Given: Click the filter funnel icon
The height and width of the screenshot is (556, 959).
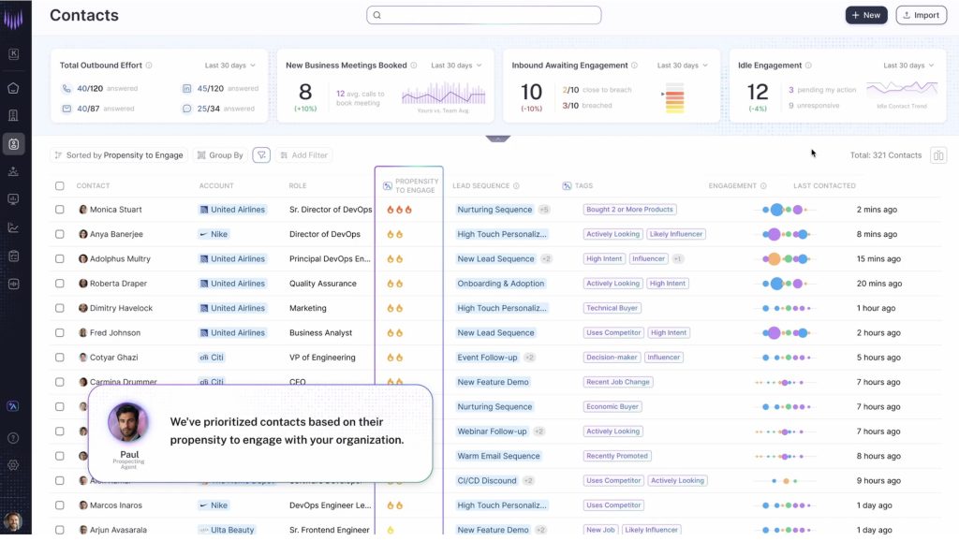Looking at the screenshot, I should (261, 155).
